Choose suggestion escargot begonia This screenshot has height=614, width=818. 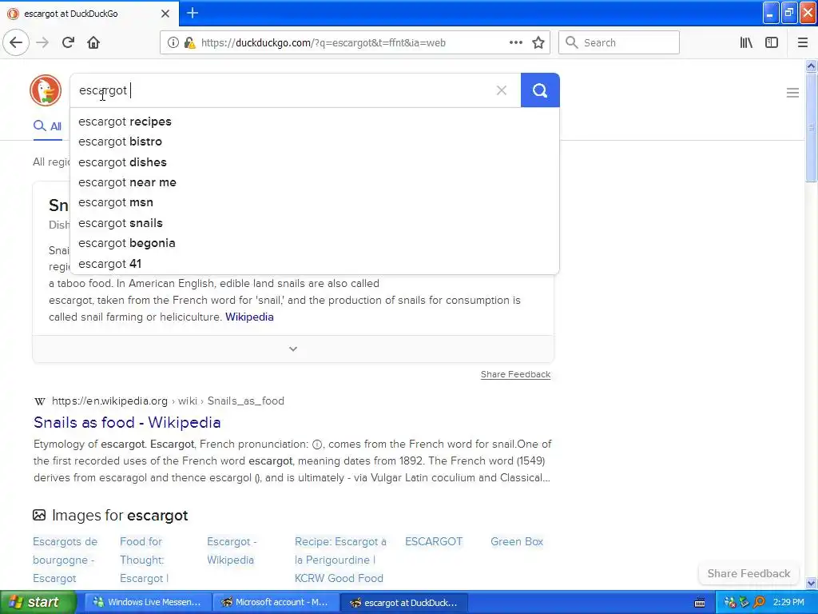(x=314, y=243)
